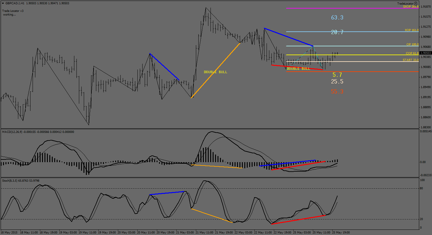Viewport: 432px width, 235px height.
Task: Click the light blue 63.3 value
Action: point(337,18)
